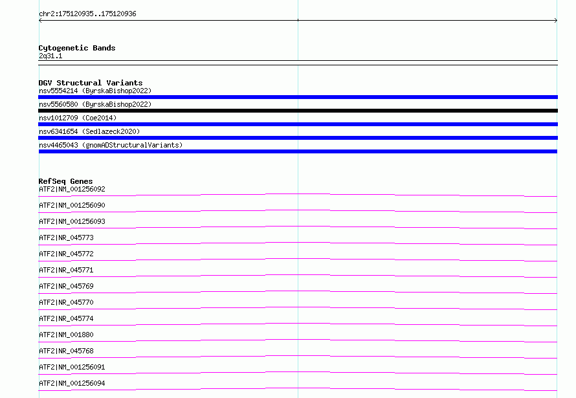
Task: Select transcript ATF2|NR_045774
Action: (x=66, y=318)
